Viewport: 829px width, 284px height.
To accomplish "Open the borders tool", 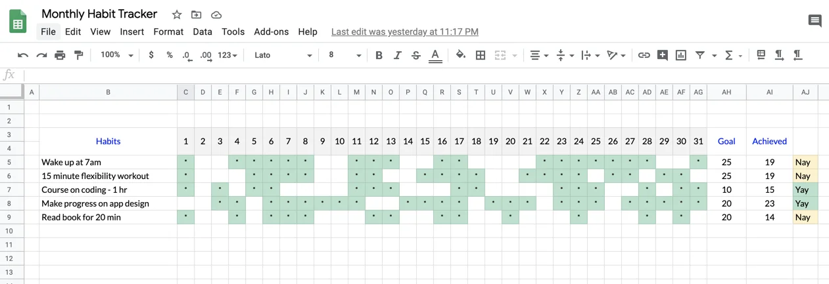I will [481, 55].
